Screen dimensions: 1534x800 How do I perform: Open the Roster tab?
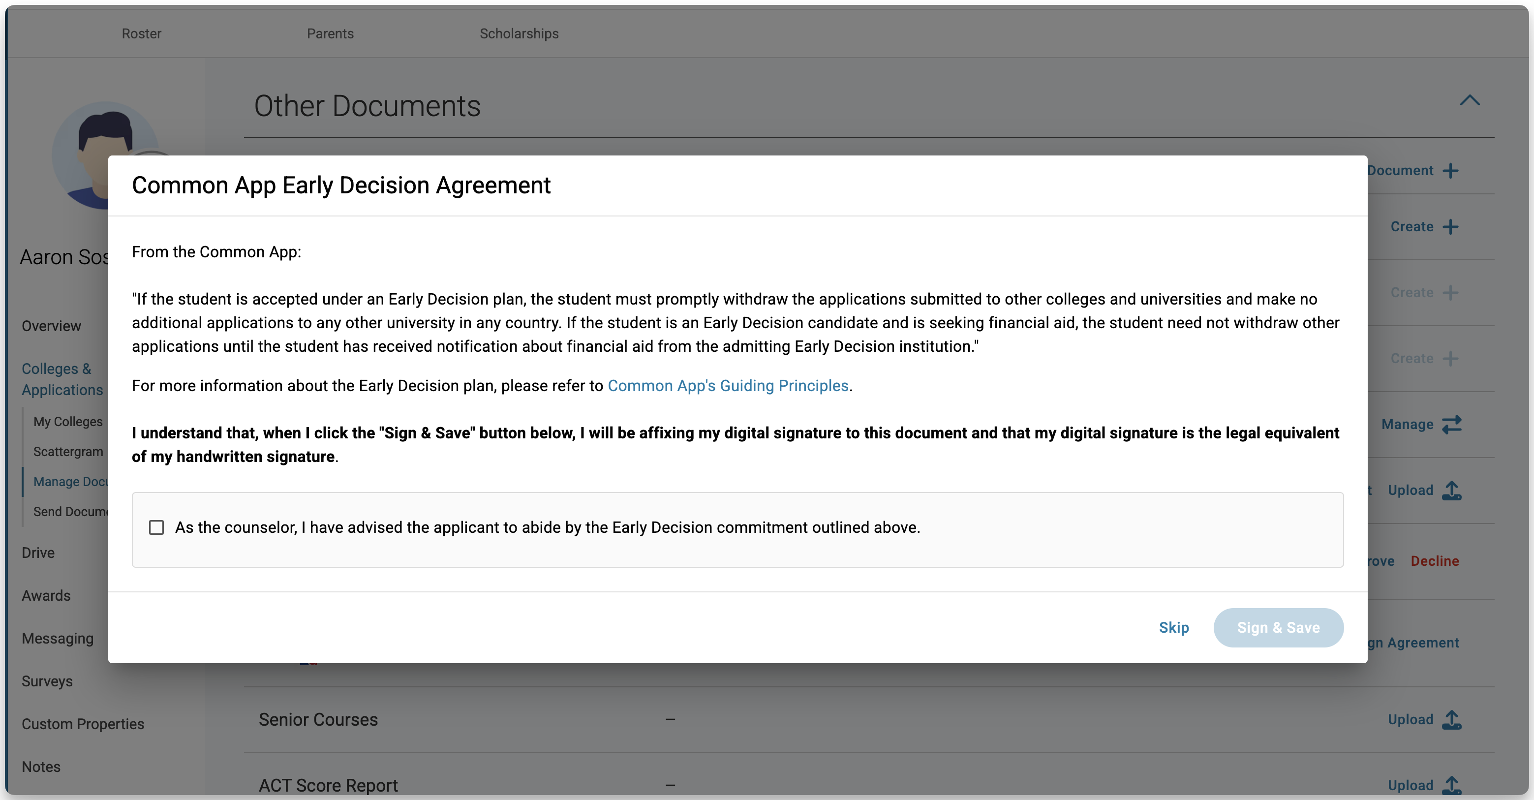[x=142, y=33]
